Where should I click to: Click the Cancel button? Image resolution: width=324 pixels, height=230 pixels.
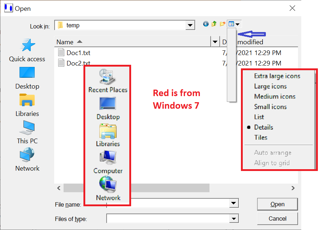(x=277, y=218)
